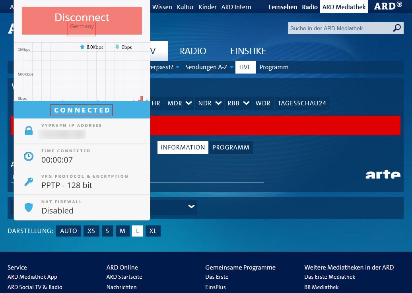Screen dimensions: 412x293
Task: Open the Das Erste Mediathek footer link
Action: 330,277
